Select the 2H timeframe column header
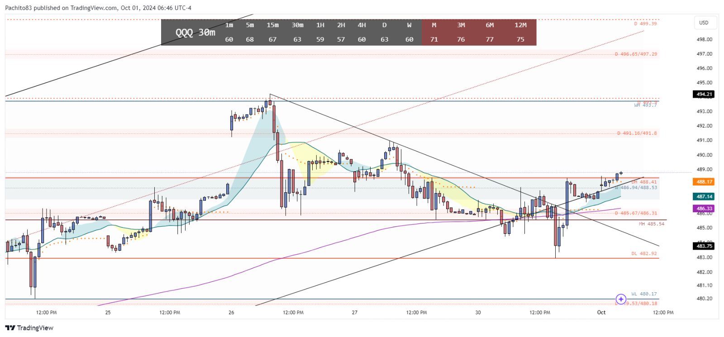The width and height of the screenshot is (724, 337). click(341, 25)
